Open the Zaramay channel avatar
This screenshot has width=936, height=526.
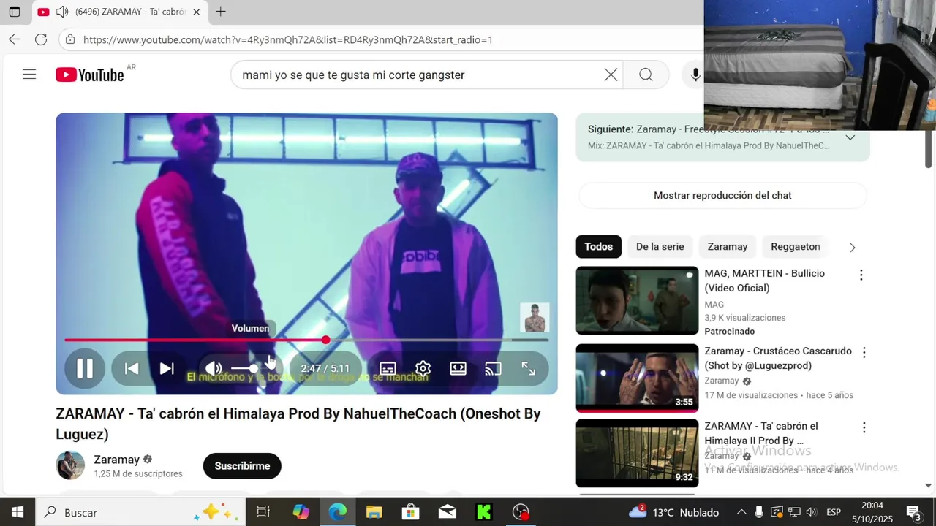point(70,465)
